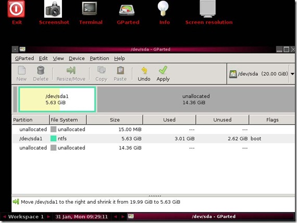Click the Delete trash toolbar icon
The height and width of the screenshot is (223, 297).
coord(41,70)
